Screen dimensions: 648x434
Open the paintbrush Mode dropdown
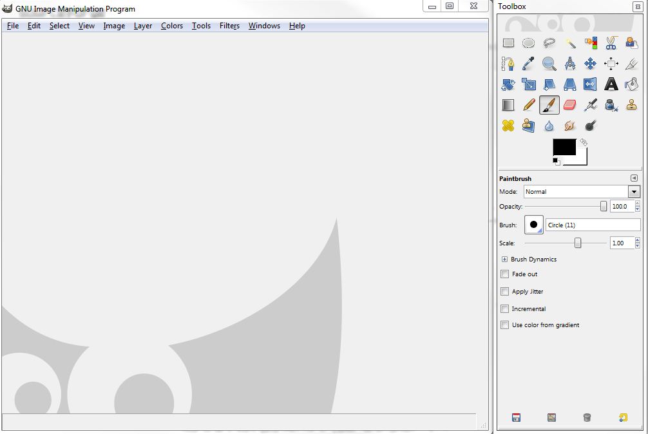pos(634,192)
